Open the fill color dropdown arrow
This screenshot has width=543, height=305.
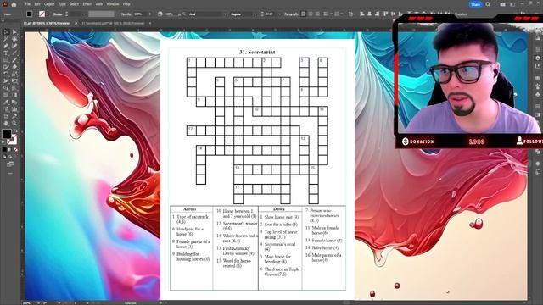[x=36, y=14]
